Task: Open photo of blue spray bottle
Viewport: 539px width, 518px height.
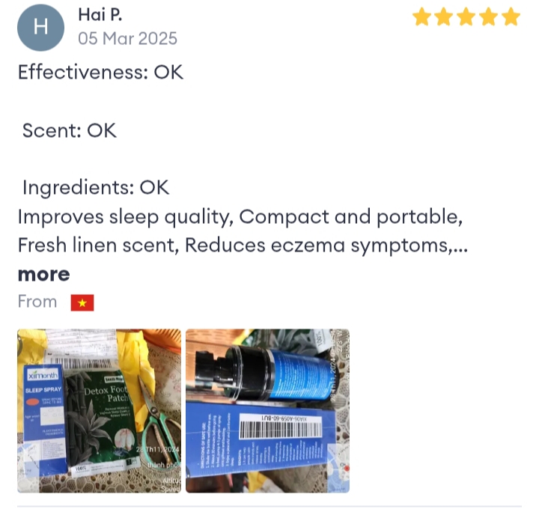Action: 267,411
